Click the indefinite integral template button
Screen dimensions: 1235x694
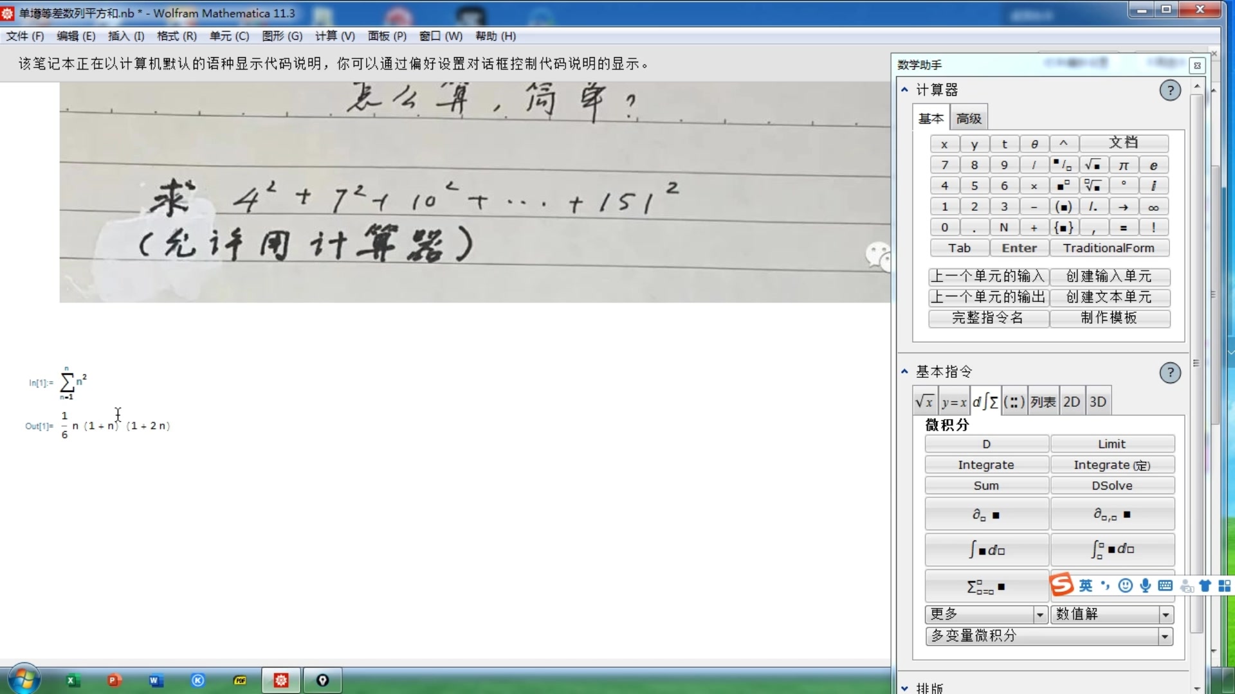click(x=986, y=550)
